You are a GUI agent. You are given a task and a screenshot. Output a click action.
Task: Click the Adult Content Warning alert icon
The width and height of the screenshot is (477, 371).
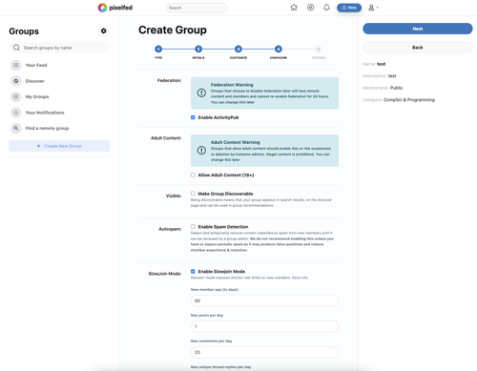tap(201, 151)
